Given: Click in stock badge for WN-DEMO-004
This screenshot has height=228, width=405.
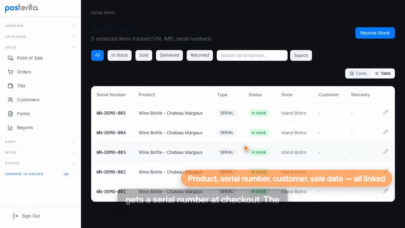Looking at the screenshot, I should [259, 133].
